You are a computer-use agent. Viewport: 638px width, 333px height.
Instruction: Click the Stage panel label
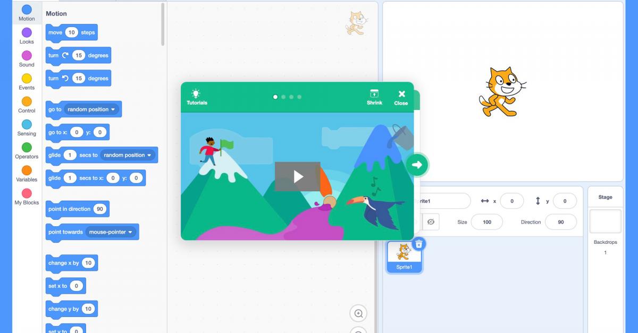(605, 197)
